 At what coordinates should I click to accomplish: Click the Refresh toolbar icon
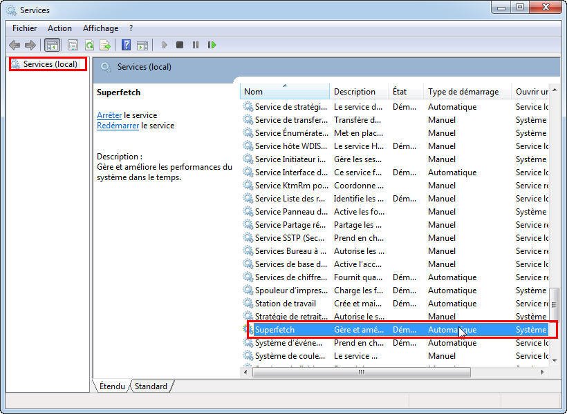click(x=89, y=46)
